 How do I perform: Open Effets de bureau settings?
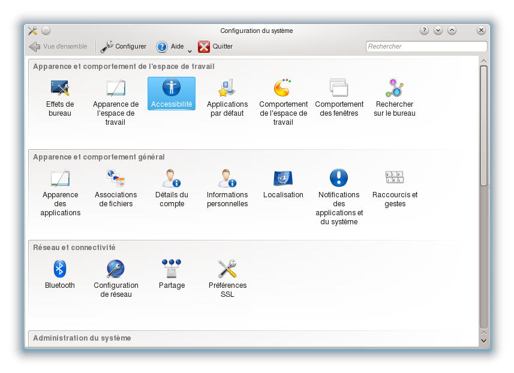(x=59, y=98)
